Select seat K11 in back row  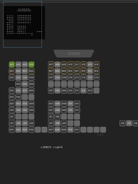[77, 130]
